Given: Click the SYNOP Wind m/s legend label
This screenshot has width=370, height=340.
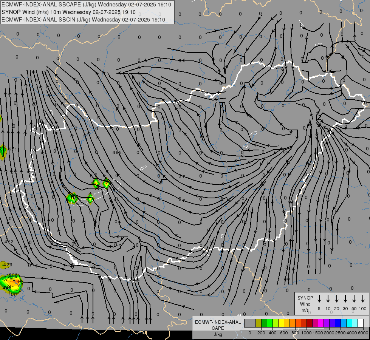Looking at the screenshot, I should (x=305, y=304).
